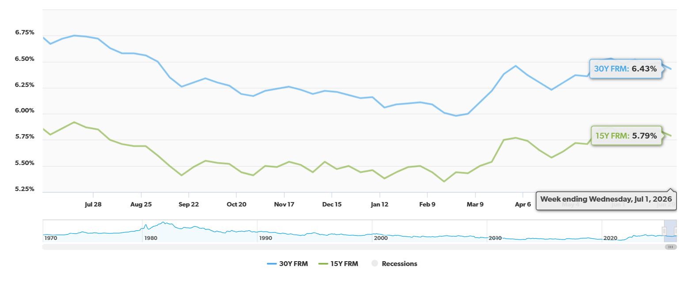692x285 pixels.
Task: Click the 5.50% y-axis label
Action: (x=24, y=163)
